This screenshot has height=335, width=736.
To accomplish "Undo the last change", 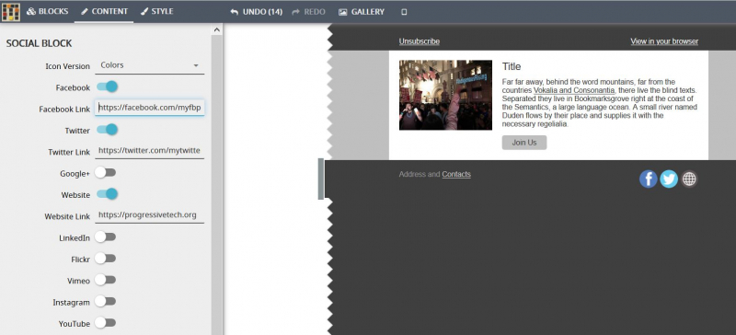I will pyautogui.click(x=257, y=12).
